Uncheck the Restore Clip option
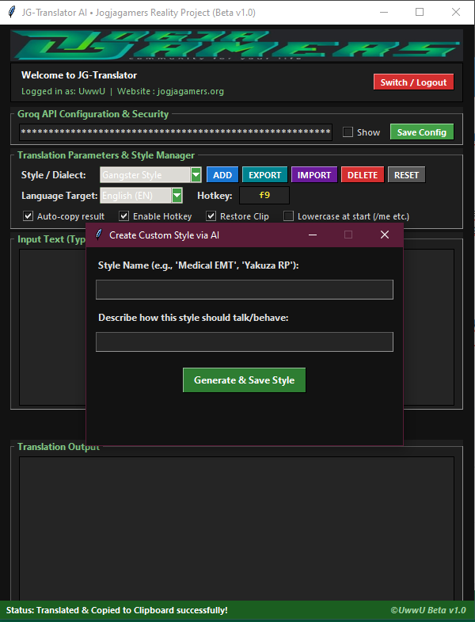This screenshot has width=475, height=622. tap(211, 216)
